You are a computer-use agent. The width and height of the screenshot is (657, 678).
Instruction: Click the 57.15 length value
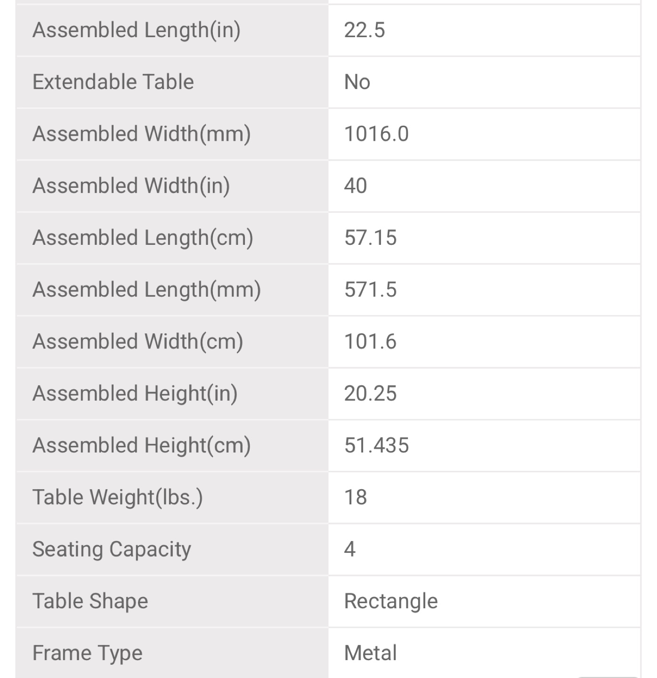click(x=370, y=238)
